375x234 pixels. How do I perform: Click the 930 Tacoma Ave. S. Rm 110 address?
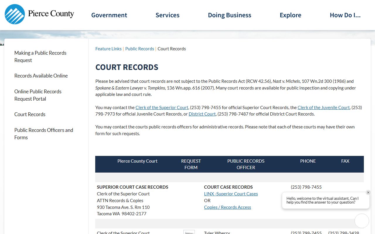(123, 207)
